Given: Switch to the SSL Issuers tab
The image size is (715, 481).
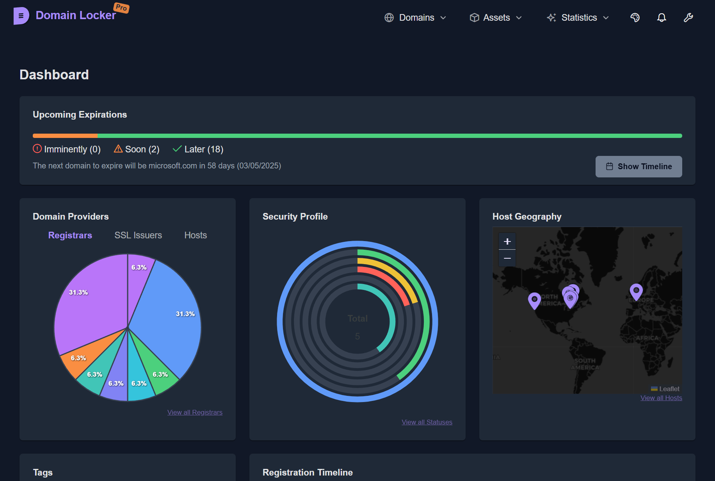Looking at the screenshot, I should click(x=138, y=235).
